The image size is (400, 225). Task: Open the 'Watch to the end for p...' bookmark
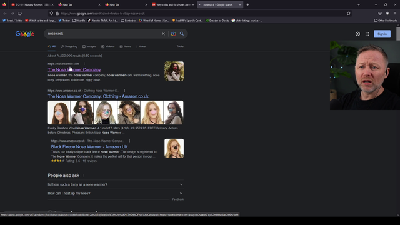(x=40, y=21)
